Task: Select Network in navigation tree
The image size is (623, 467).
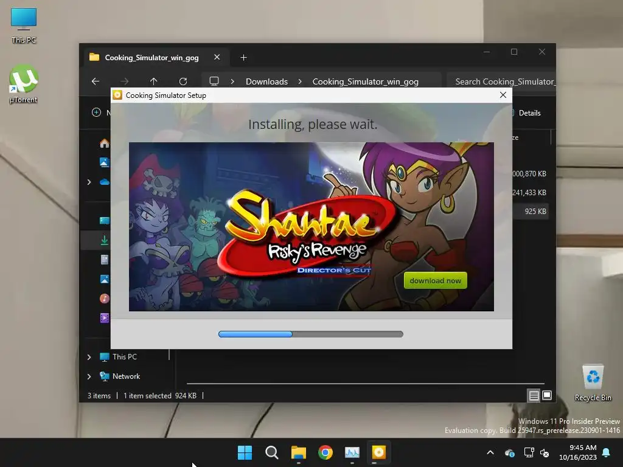Action: [x=126, y=376]
